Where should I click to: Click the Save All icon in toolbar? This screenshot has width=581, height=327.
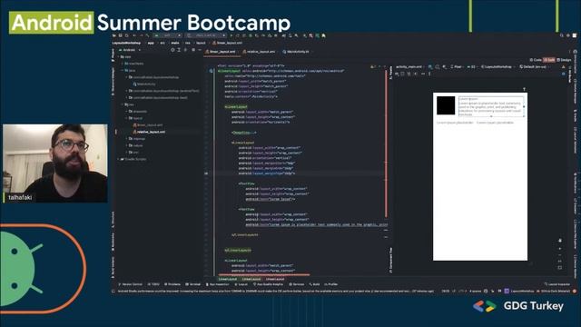[121, 35]
